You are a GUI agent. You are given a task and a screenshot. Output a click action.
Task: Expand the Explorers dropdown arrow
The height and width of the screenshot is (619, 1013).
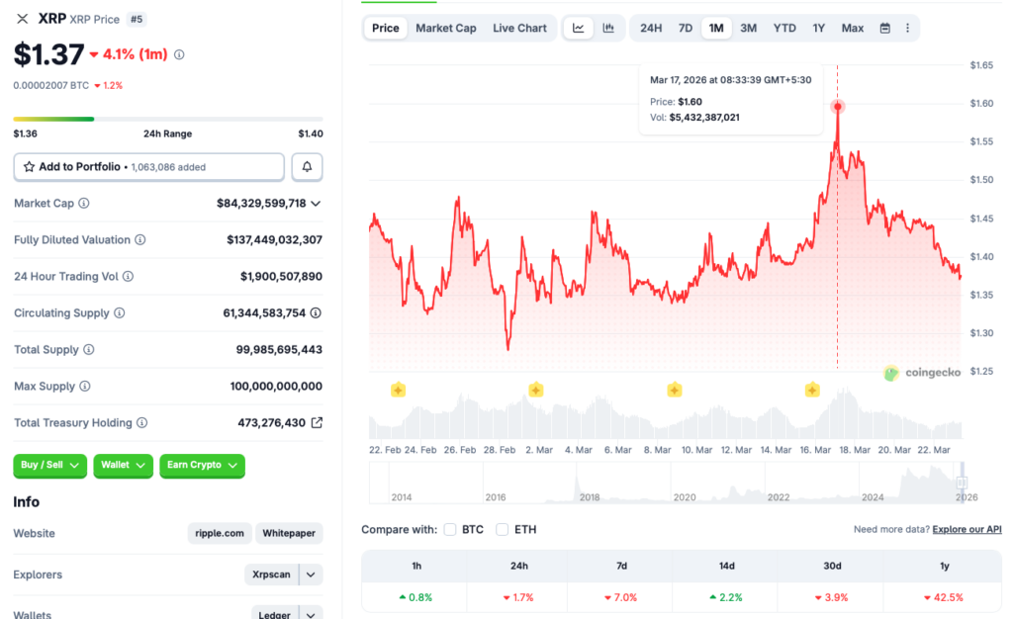(310, 575)
